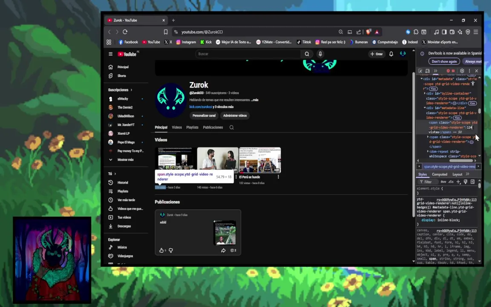Activate DevTools inspect element picker
Screen dimensions: 491x307
tap(420, 71)
